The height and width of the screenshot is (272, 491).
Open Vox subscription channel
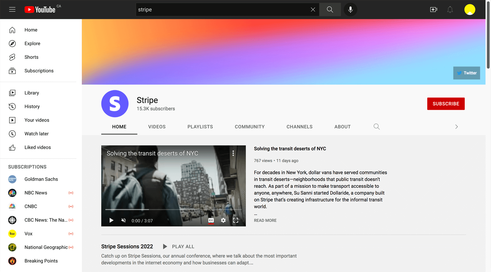(38, 234)
